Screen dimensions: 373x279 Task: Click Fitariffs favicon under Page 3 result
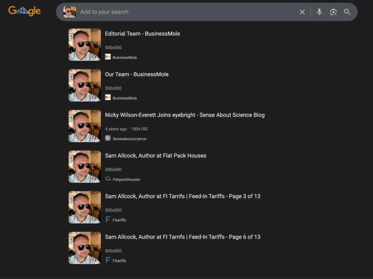108,219
